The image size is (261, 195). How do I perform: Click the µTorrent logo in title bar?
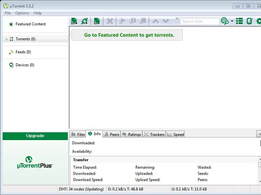click(x=6, y=6)
